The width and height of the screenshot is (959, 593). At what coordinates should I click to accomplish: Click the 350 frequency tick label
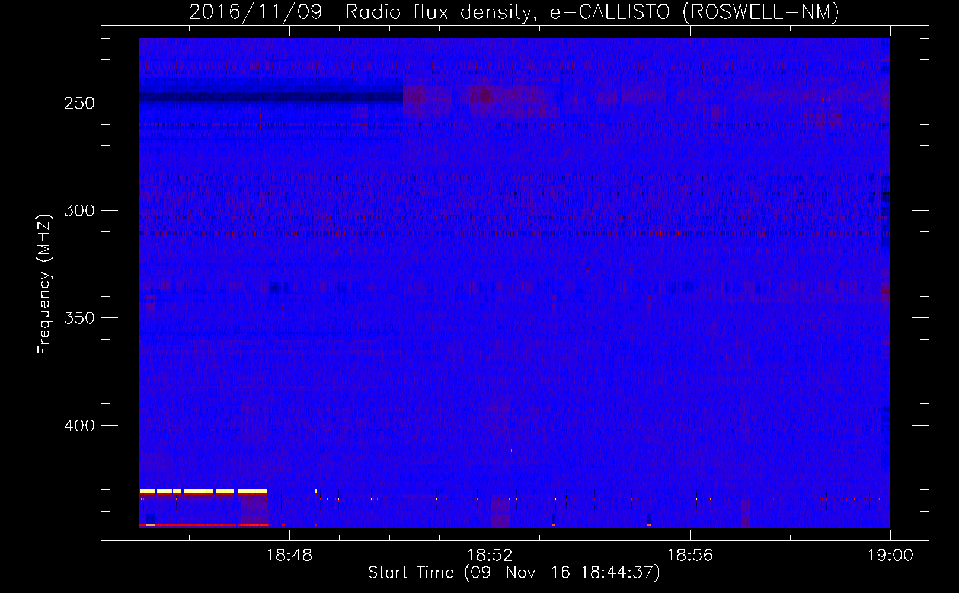point(79,318)
